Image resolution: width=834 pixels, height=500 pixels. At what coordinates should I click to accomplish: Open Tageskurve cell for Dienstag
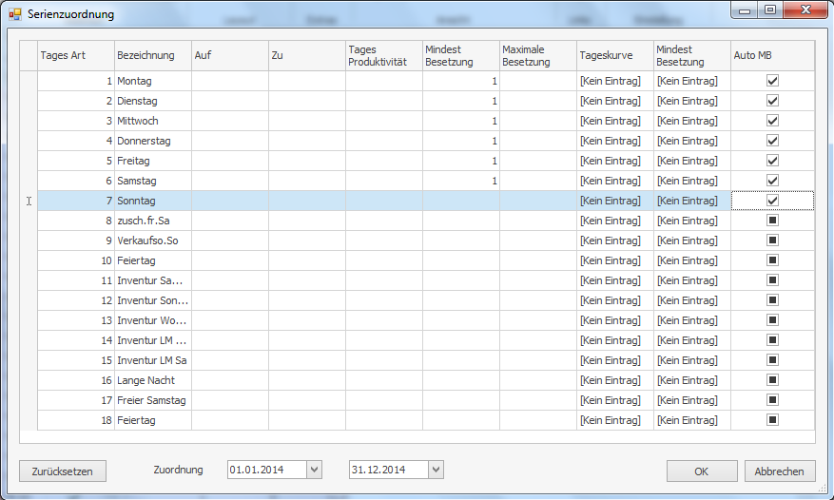pyautogui.click(x=614, y=101)
